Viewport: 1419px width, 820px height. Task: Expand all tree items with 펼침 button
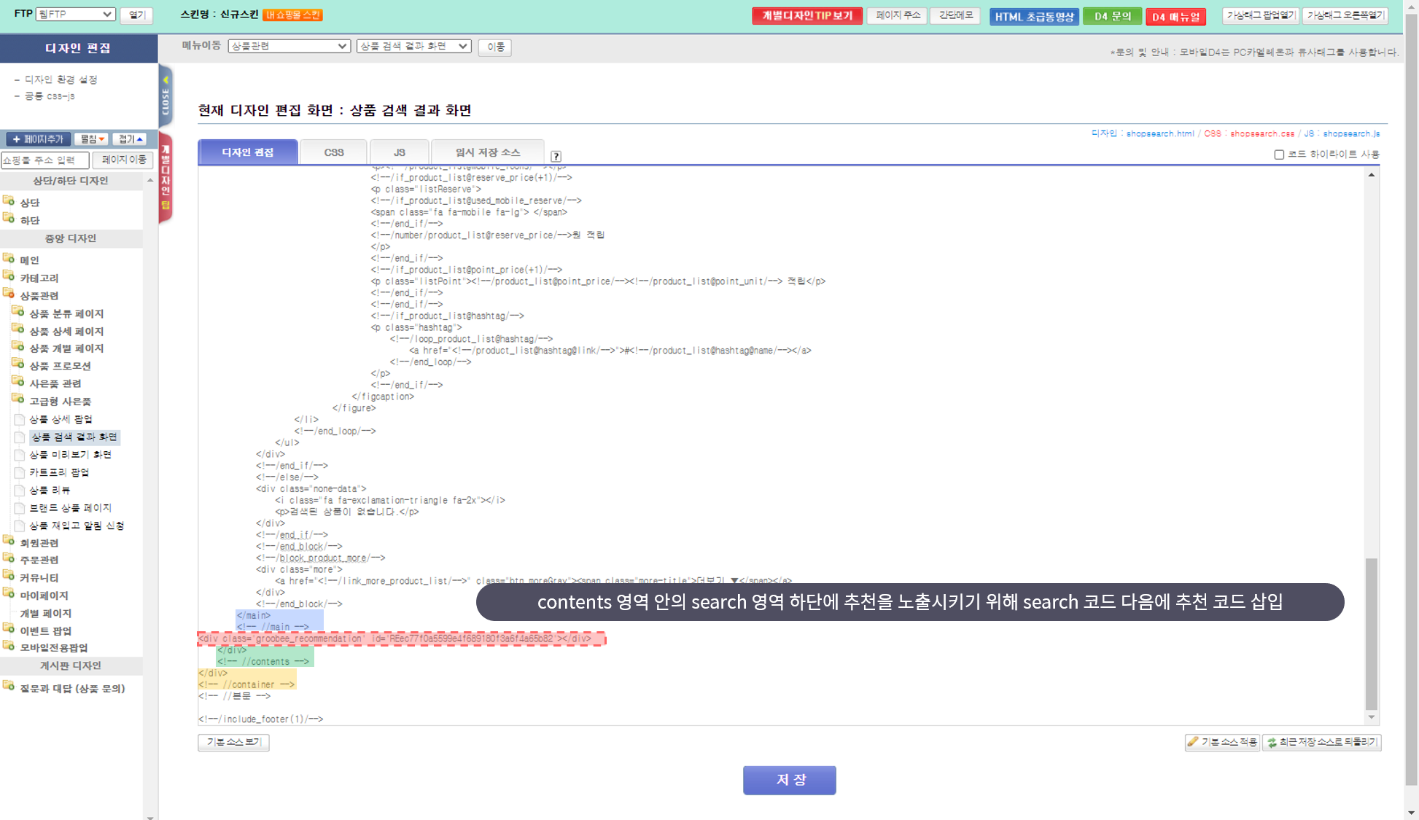92,139
